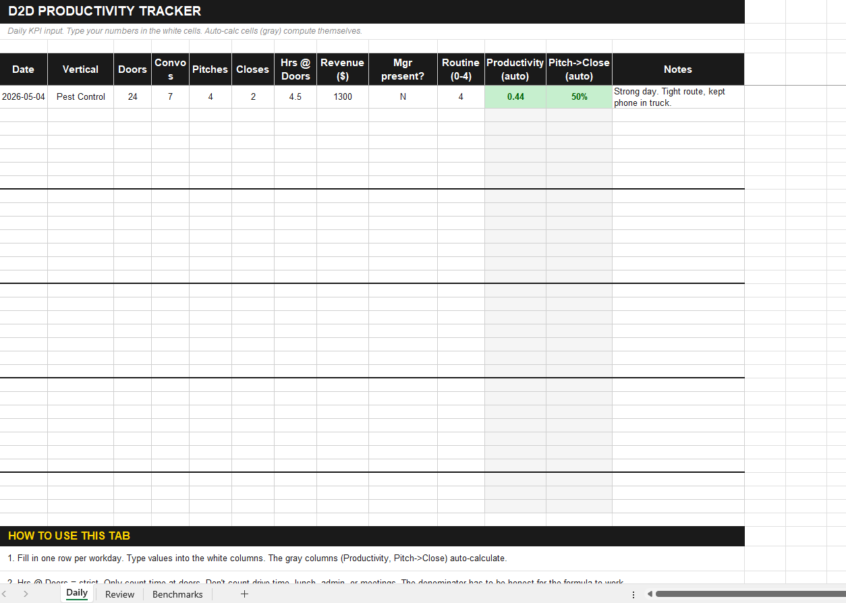Select the Hrs @ Doors header

(295, 69)
